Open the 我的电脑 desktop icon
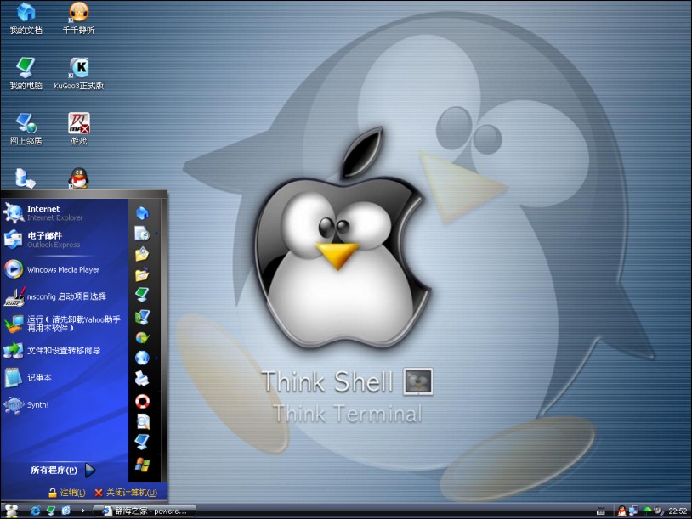Image resolution: width=692 pixels, height=519 pixels. point(26,73)
